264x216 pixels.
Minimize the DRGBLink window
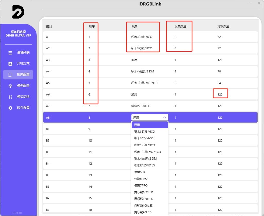(250, 3)
